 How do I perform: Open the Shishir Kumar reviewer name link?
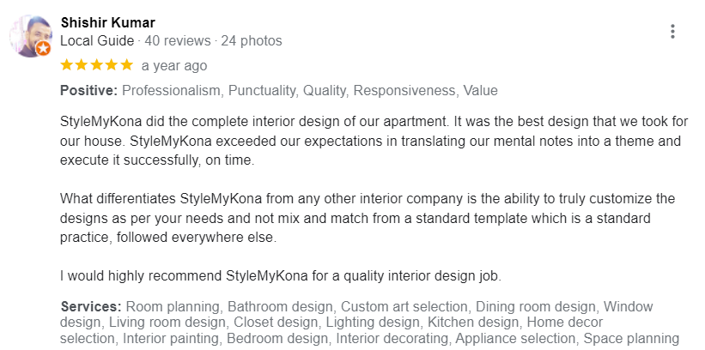(x=107, y=22)
